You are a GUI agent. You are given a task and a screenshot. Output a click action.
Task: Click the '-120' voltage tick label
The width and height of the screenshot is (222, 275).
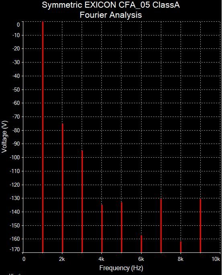(15, 185)
